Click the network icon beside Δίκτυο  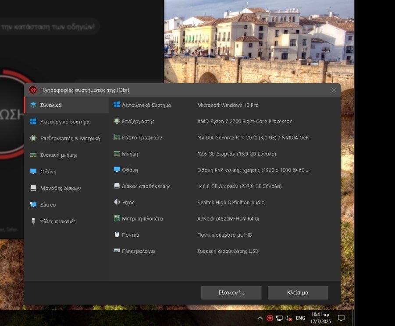[x=33, y=205]
